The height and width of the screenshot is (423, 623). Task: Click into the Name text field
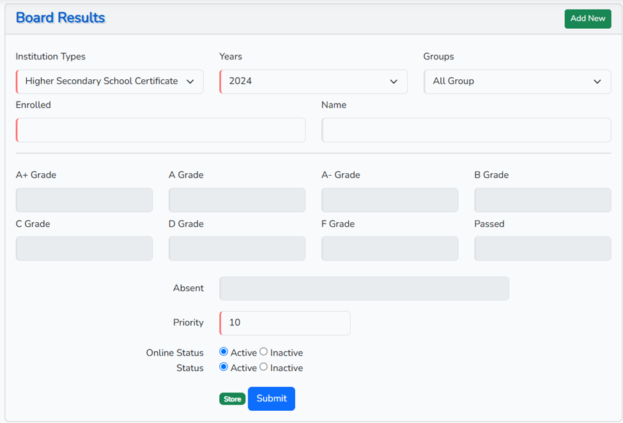pyautogui.click(x=466, y=130)
